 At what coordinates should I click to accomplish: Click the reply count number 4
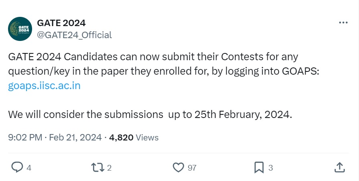click(x=29, y=168)
